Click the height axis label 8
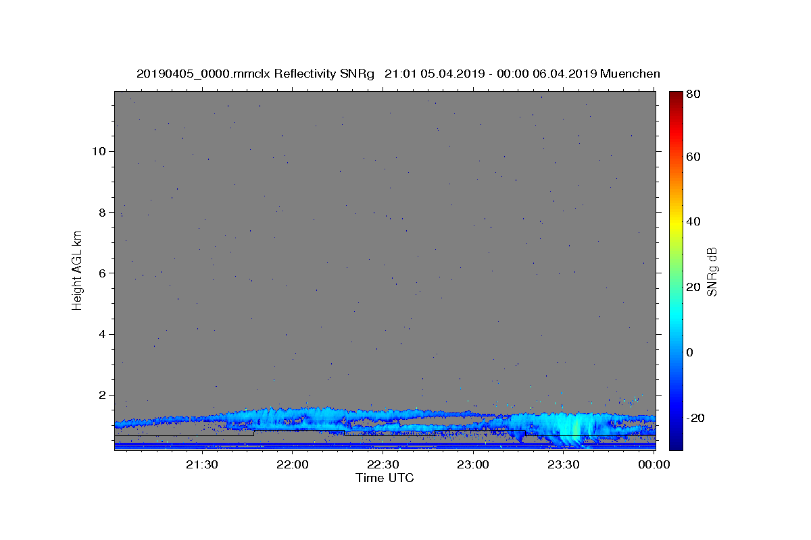Image resolution: width=811 pixels, height=540 pixels. tap(101, 212)
